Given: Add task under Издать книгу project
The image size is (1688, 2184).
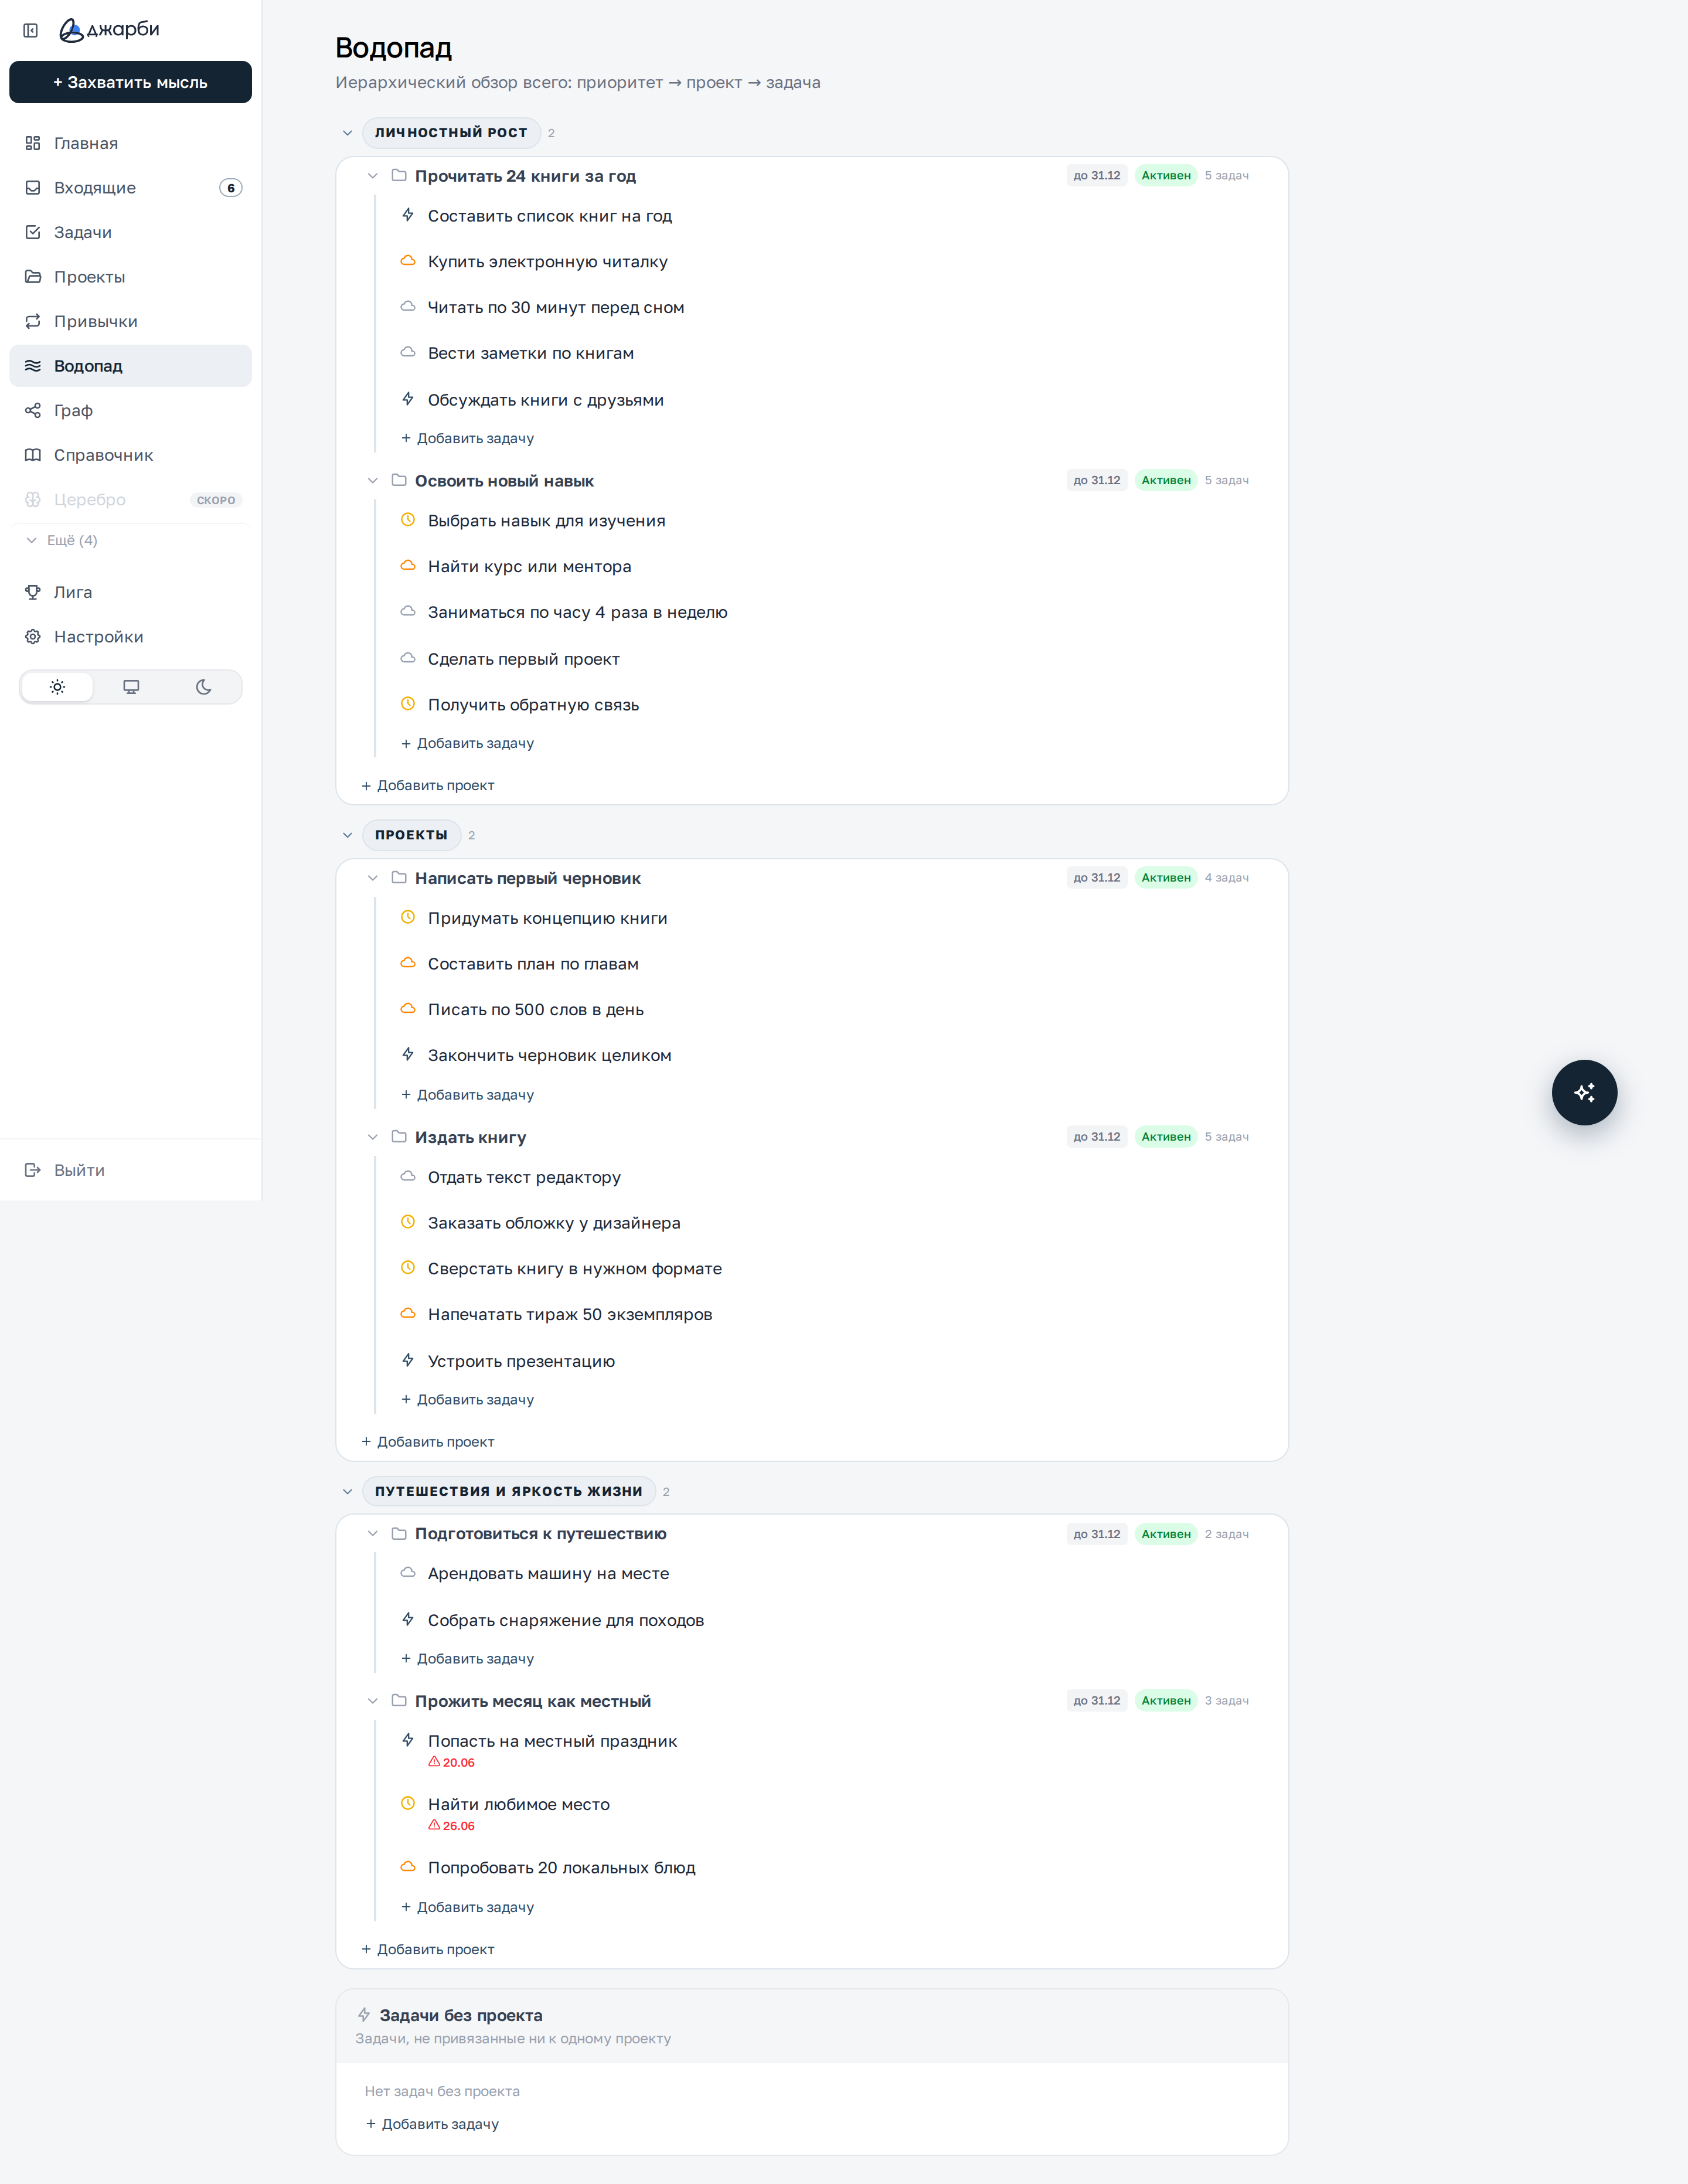Looking at the screenshot, I should pos(467,1400).
